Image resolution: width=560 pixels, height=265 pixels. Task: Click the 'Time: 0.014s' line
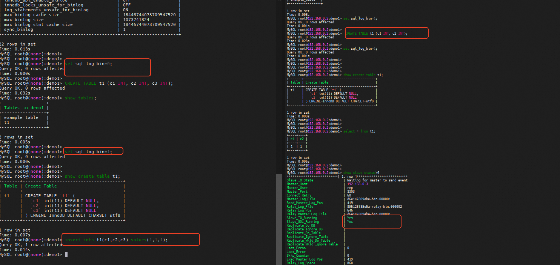tap(15, 250)
